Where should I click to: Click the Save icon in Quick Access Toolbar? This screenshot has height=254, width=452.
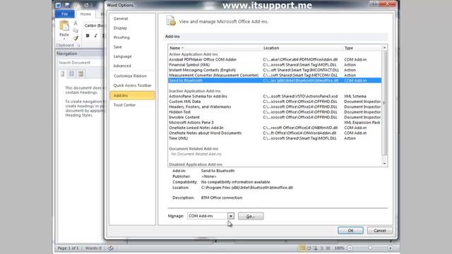68,5
